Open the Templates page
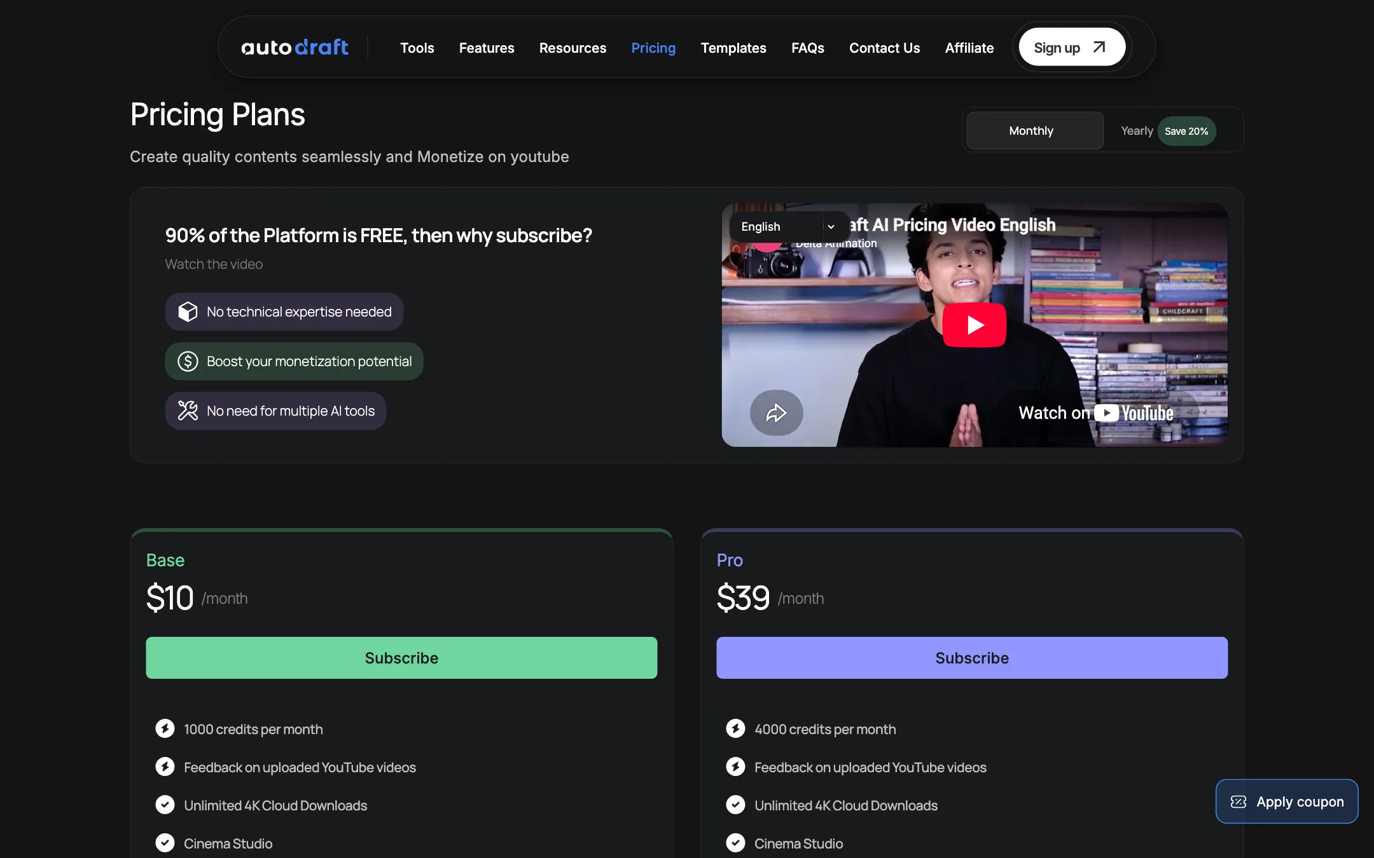This screenshot has height=858, width=1374. tap(733, 48)
